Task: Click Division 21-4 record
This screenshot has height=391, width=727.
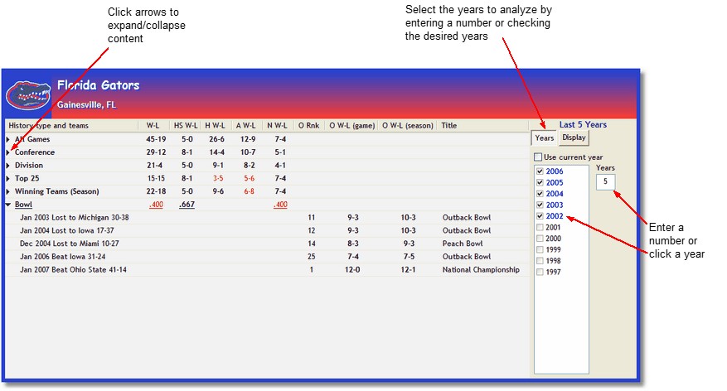Action: point(155,166)
